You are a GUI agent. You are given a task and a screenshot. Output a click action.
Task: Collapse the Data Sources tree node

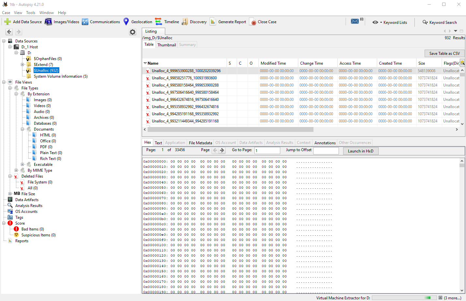click(4, 41)
